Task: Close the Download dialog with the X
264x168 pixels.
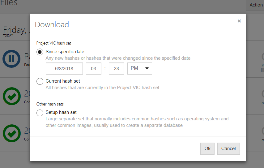Action: pyautogui.click(x=239, y=21)
